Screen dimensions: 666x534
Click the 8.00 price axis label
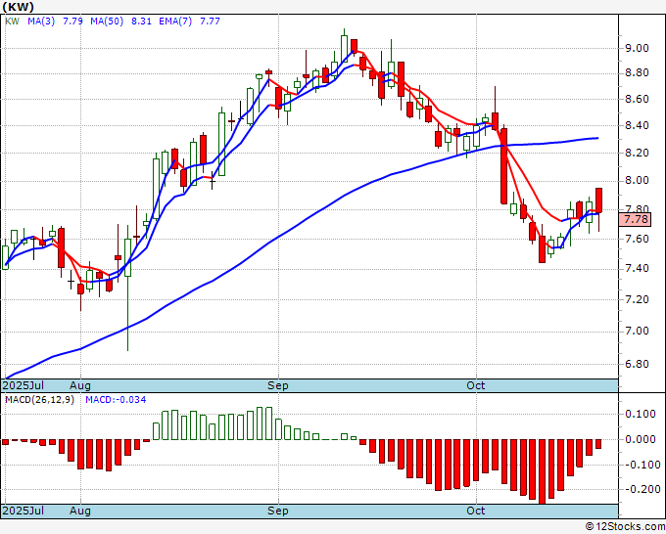tap(637, 181)
